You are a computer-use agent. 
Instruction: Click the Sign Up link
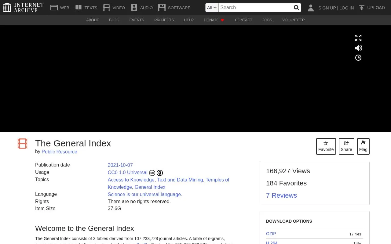[x=327, y=8]
